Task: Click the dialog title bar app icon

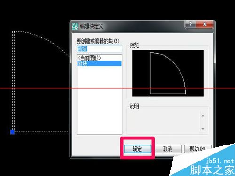Action: click(x=75, y=26)
